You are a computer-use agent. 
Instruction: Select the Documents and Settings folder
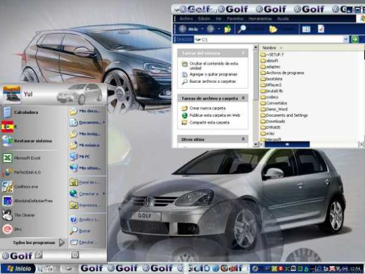284,115
